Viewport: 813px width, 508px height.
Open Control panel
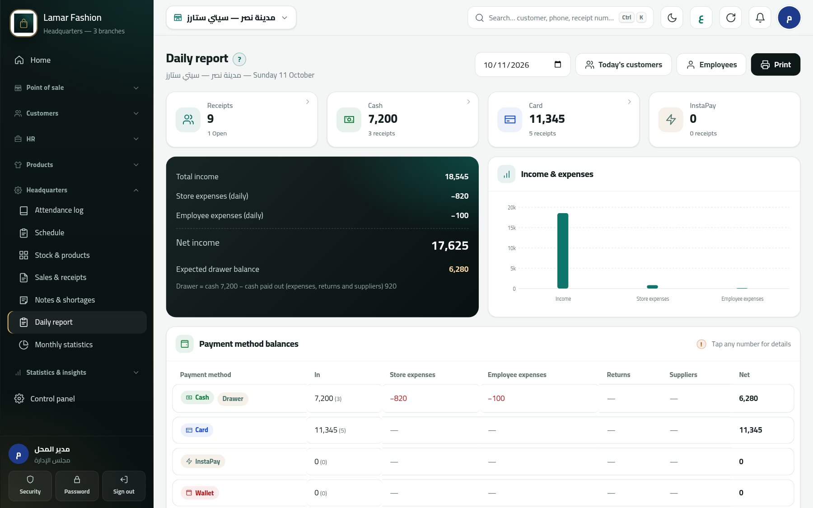click(x=77, y=399)
